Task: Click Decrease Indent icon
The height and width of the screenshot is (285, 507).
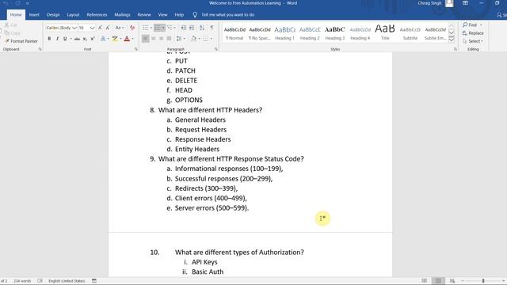Action: (184, 28)
